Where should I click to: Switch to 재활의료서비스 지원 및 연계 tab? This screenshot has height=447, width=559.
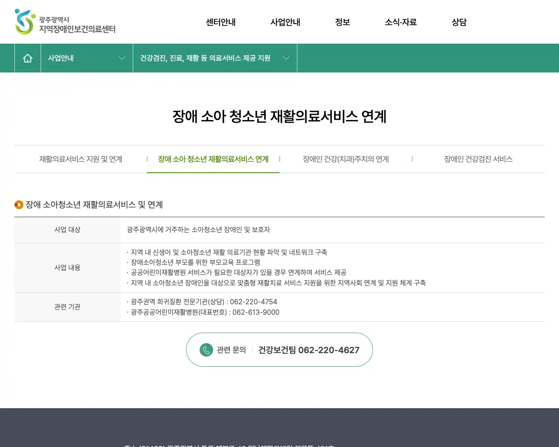[81, 159]
